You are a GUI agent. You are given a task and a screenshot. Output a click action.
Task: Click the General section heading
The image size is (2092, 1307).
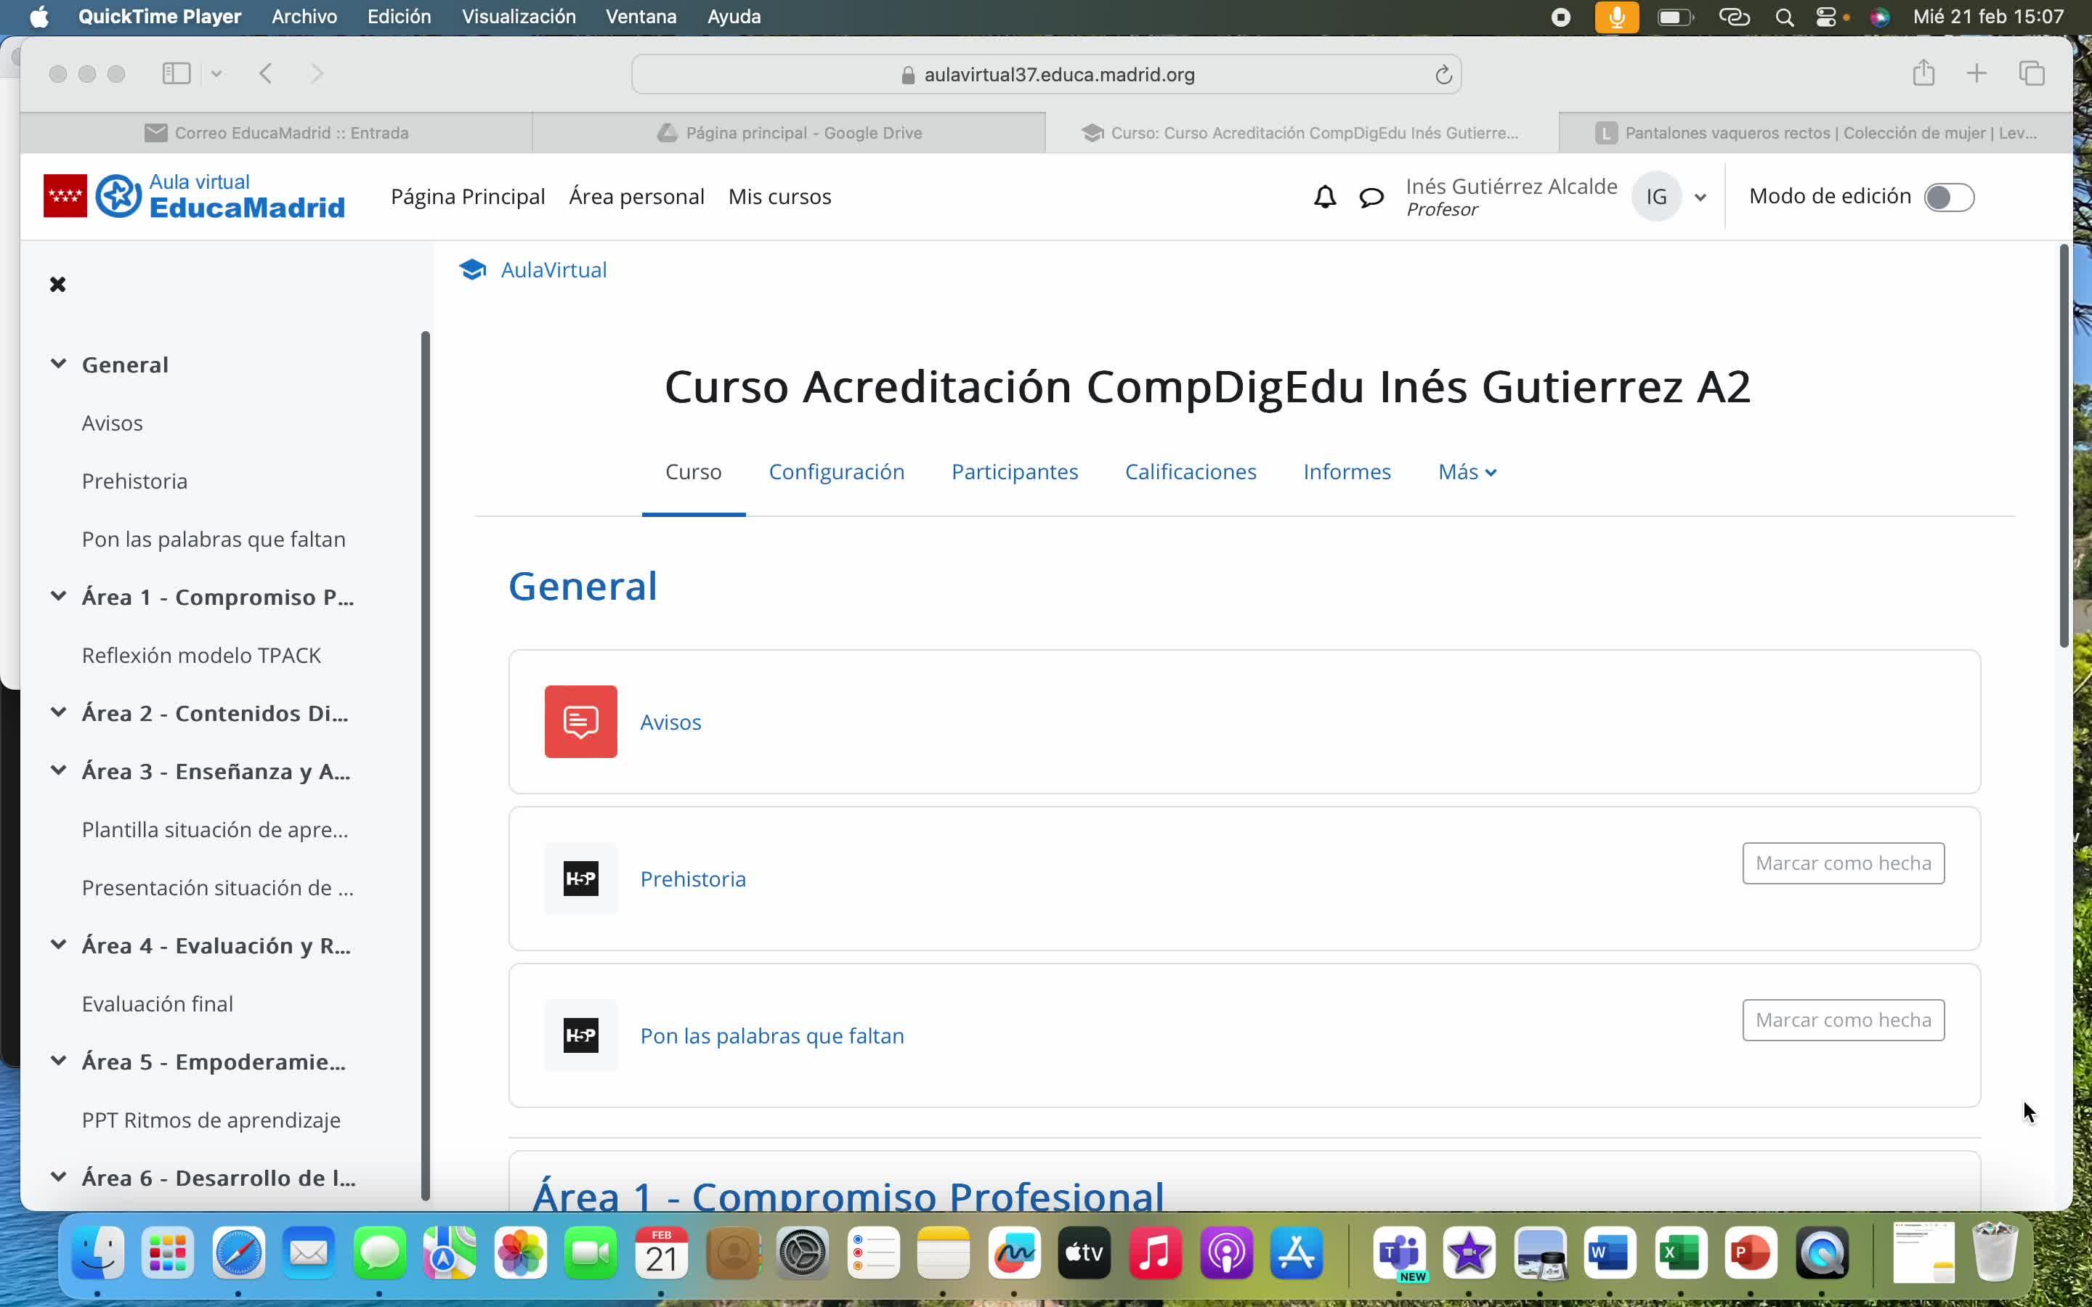[x=583, y=586]
